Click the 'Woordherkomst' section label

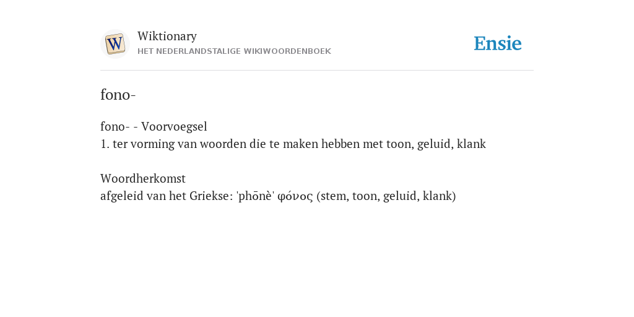coord(143,178)
